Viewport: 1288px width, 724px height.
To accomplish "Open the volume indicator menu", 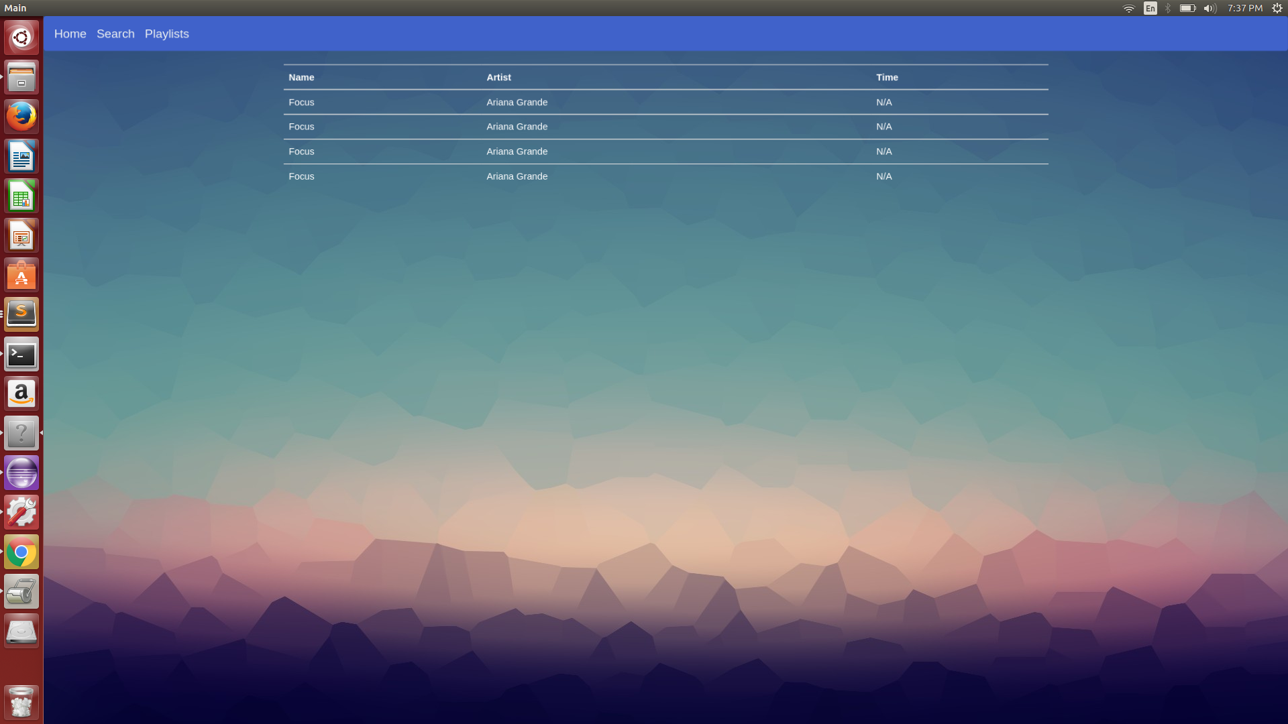I will (x=1210, y=8).
